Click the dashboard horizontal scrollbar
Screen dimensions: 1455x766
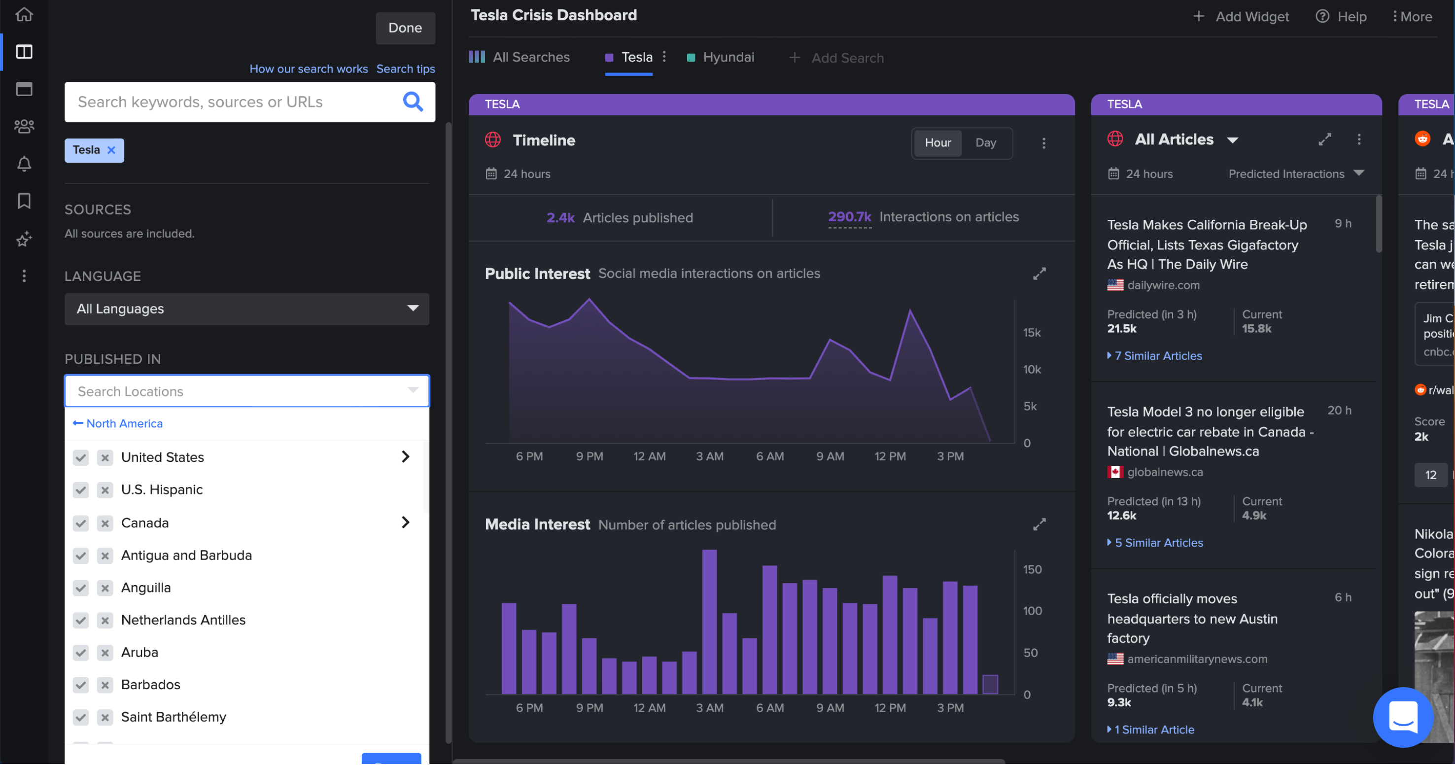point(728,762)
